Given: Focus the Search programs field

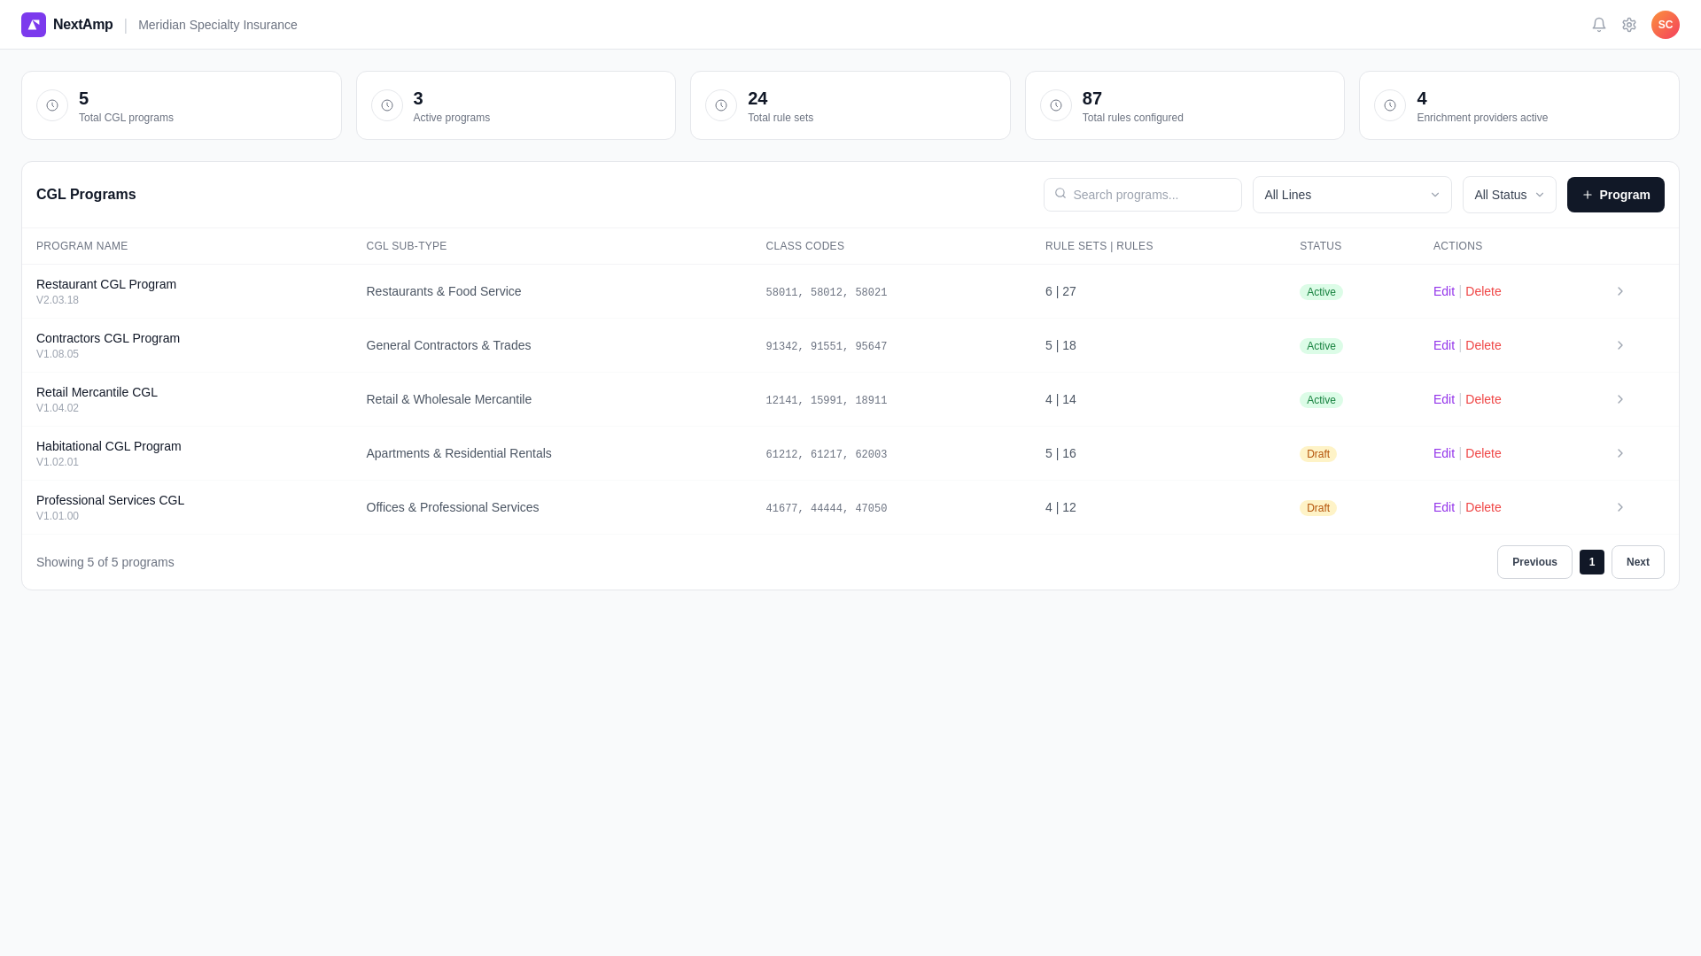Looking at the screenshot, I should [1143, 195].
